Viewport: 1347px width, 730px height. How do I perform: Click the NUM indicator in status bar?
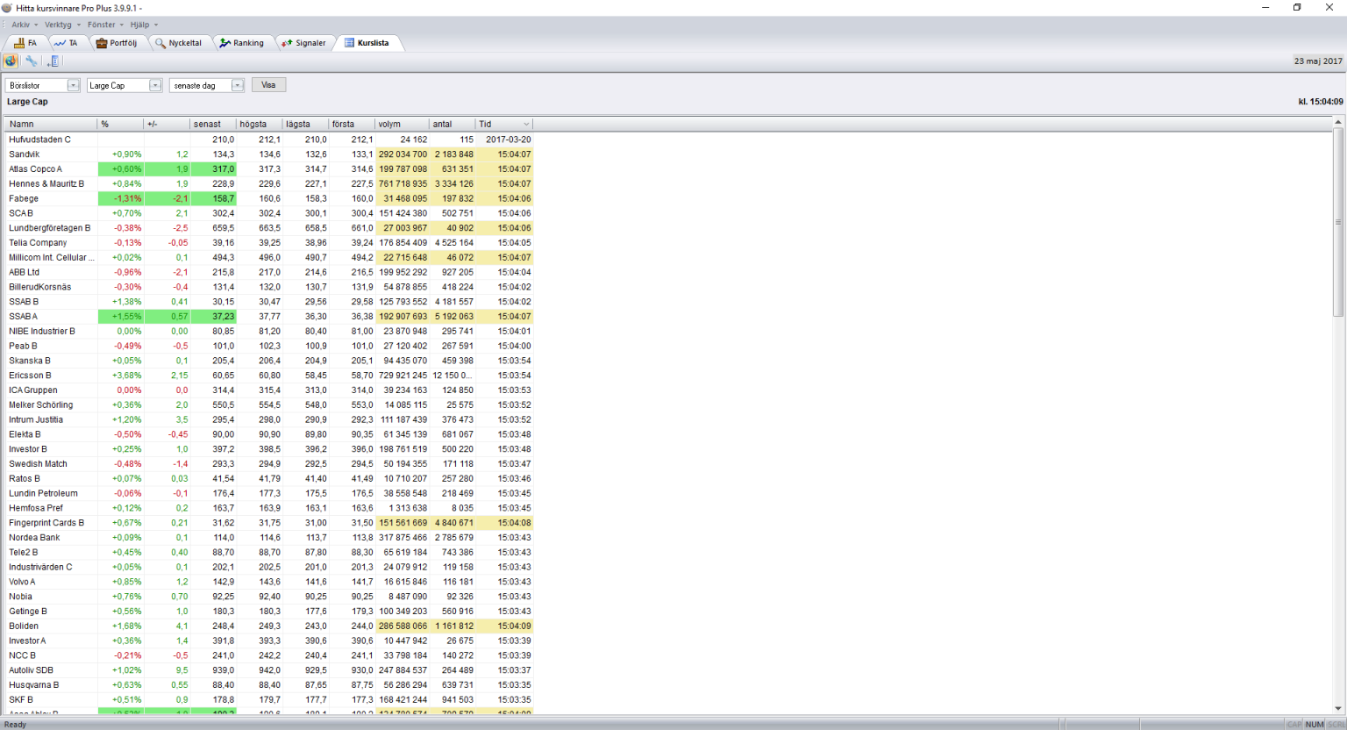(x=1315, y=725)
